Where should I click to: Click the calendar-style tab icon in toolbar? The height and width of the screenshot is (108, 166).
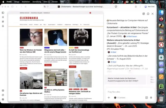tap(12, 7)
